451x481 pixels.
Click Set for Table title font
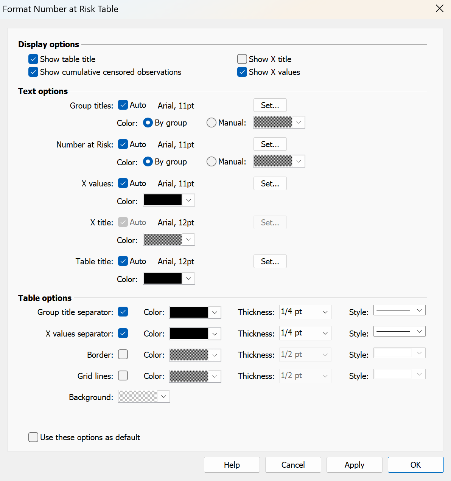pyautogui.click(x=270, y=261)
